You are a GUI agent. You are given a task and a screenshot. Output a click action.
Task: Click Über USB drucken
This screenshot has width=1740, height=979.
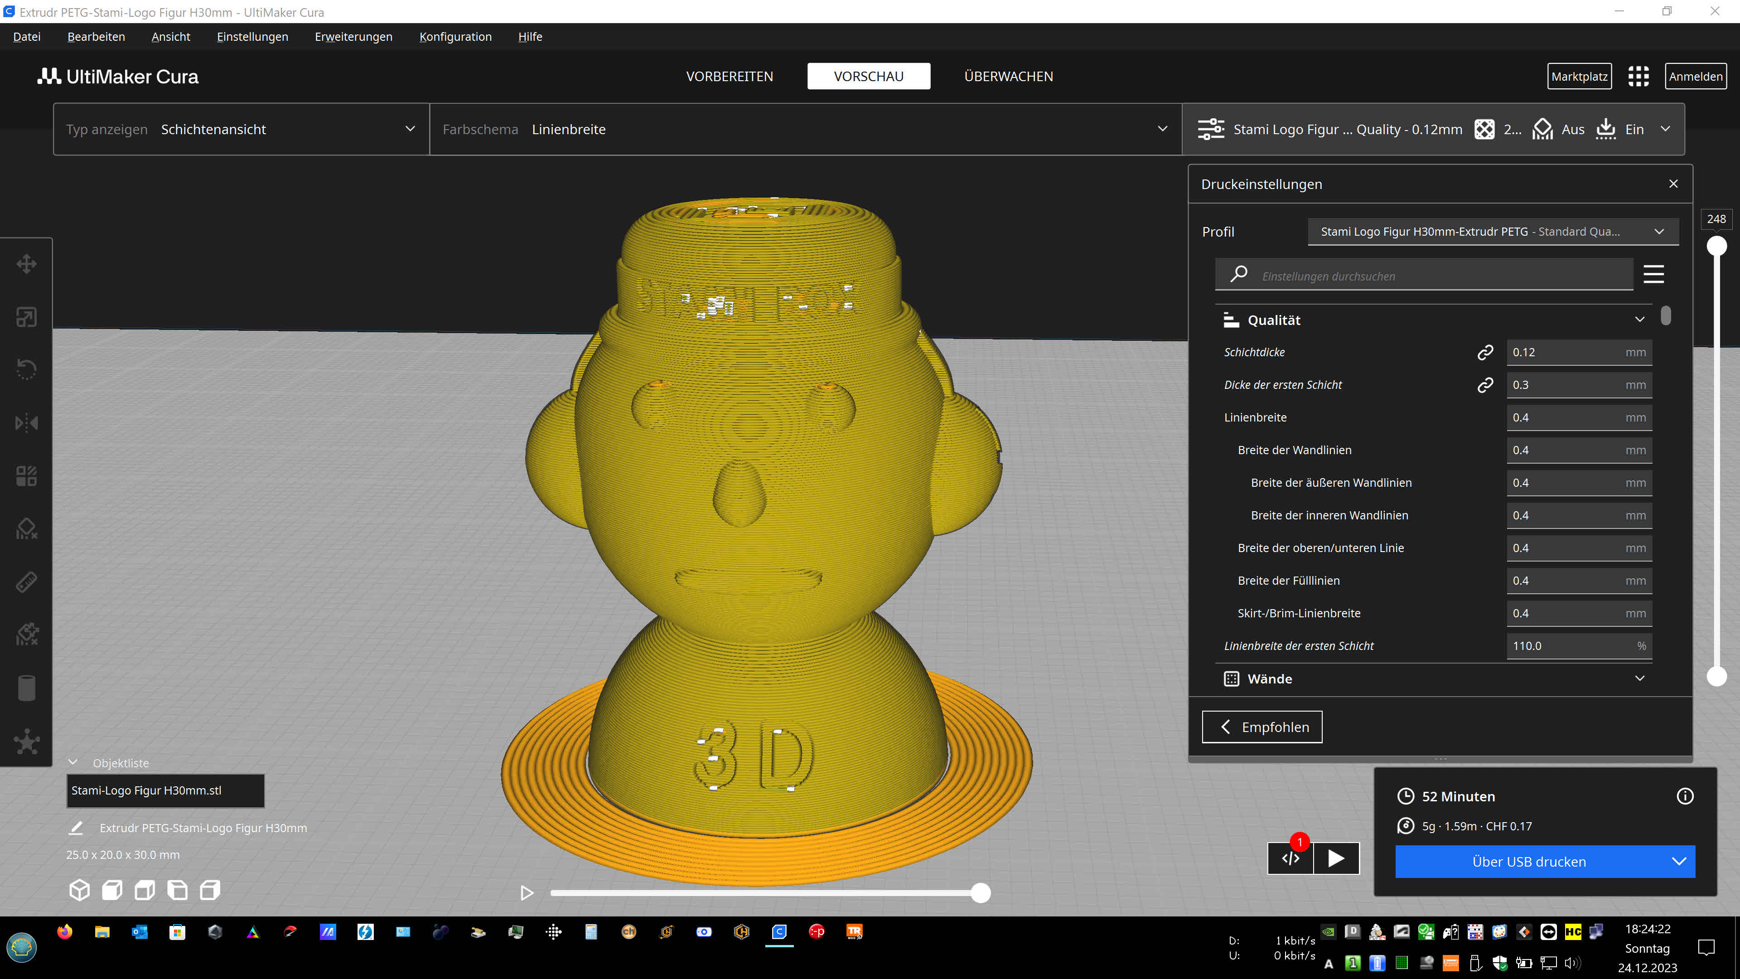[1529, 862]
